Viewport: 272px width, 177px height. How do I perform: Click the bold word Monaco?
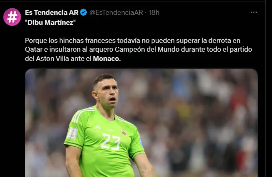coord(107,58)
